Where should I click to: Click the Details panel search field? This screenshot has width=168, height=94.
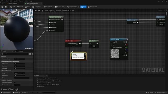[15, 54]
